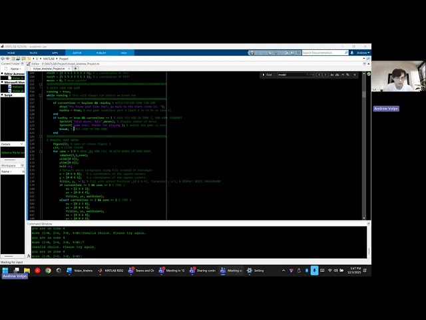Click the editor vertical scrollbar
The width and height of the screenshot is (426, 320).
point(364,145)
